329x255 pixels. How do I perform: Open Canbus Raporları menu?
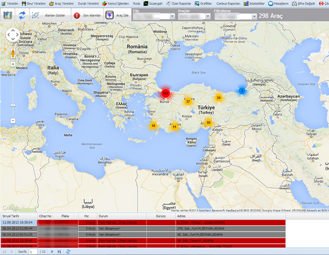[228, 3]
